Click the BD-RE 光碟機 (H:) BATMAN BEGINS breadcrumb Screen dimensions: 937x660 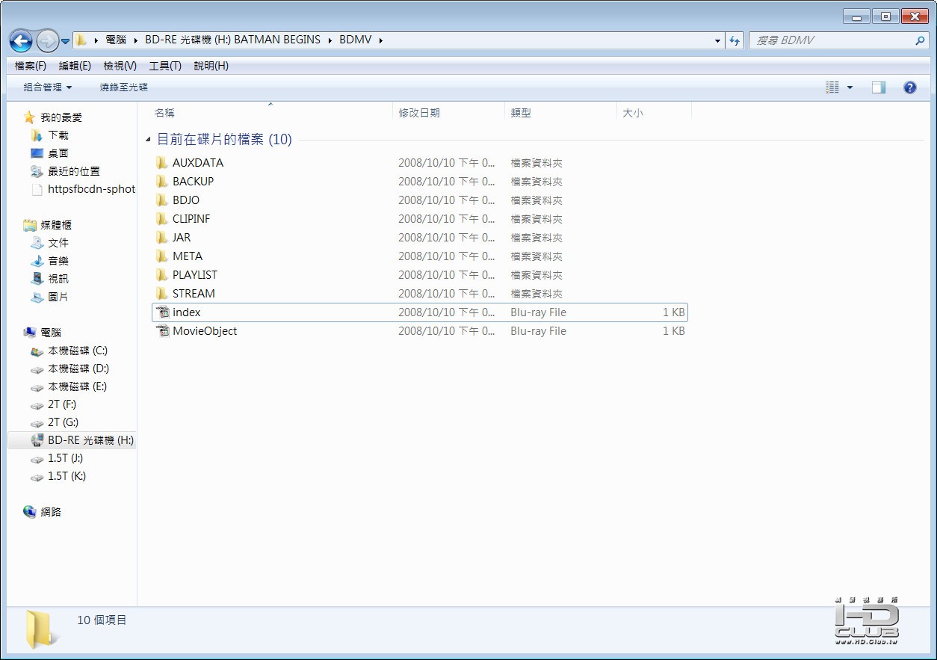point(232,40)
